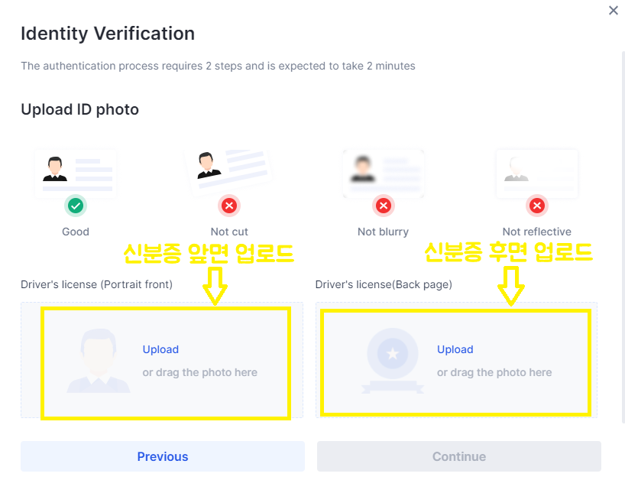Click the red cross under Not reflective
Screen dimensions: 625x480
click(536, 205)
